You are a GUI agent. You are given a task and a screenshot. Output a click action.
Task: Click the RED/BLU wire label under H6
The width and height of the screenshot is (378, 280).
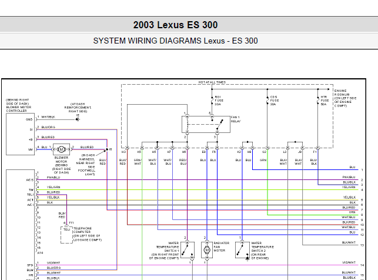pyautogui.click(x=183, y=162)
